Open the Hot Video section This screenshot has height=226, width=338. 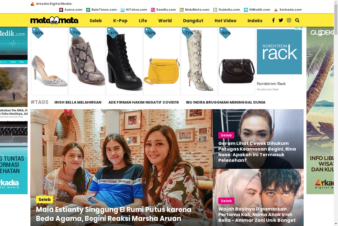click(x=225, y=21)
